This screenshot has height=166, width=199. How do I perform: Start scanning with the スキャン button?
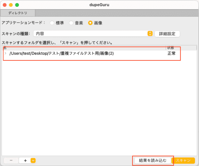183,160
